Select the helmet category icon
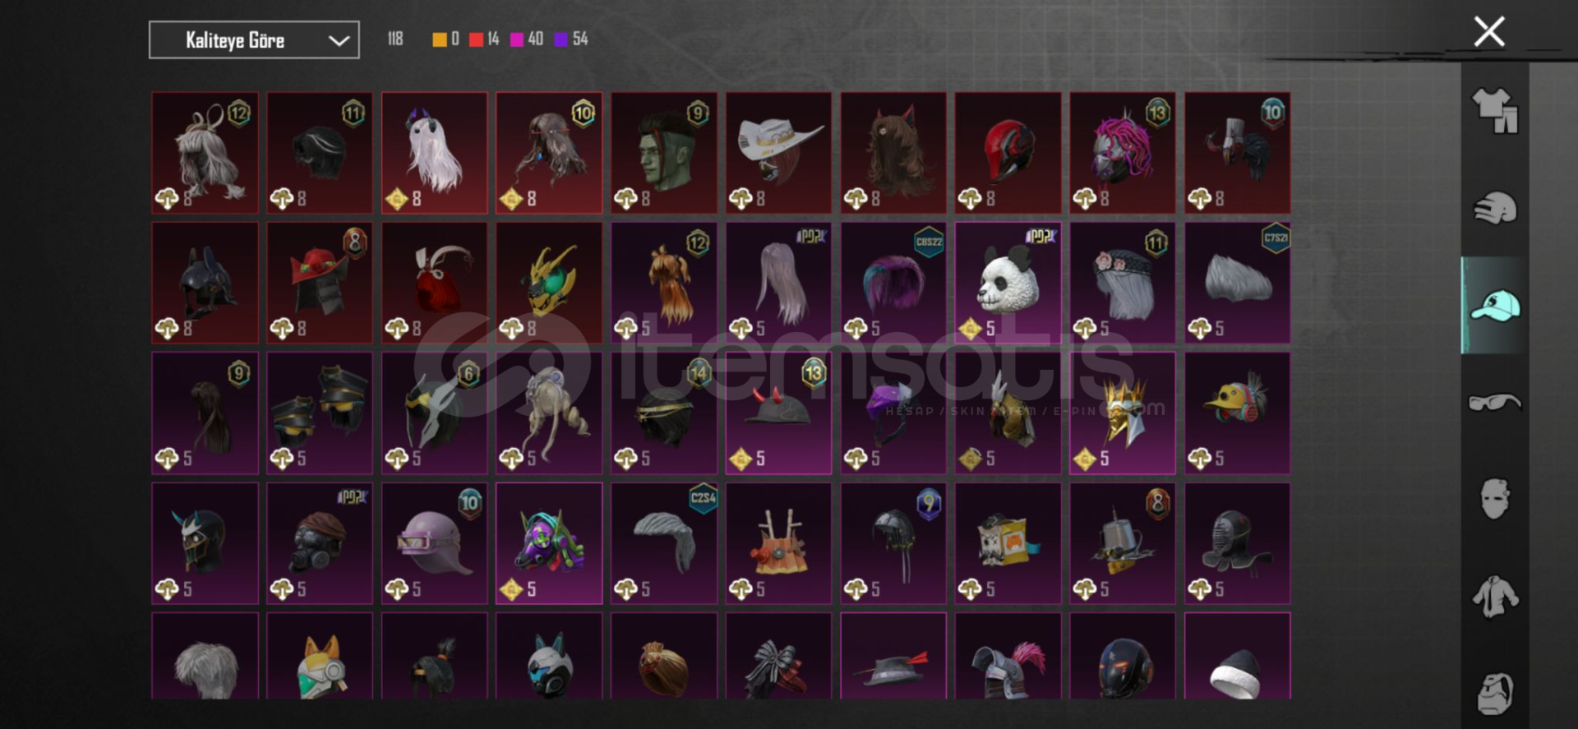The height and width of the screenshot is (729, 1578). [1494, 208]
